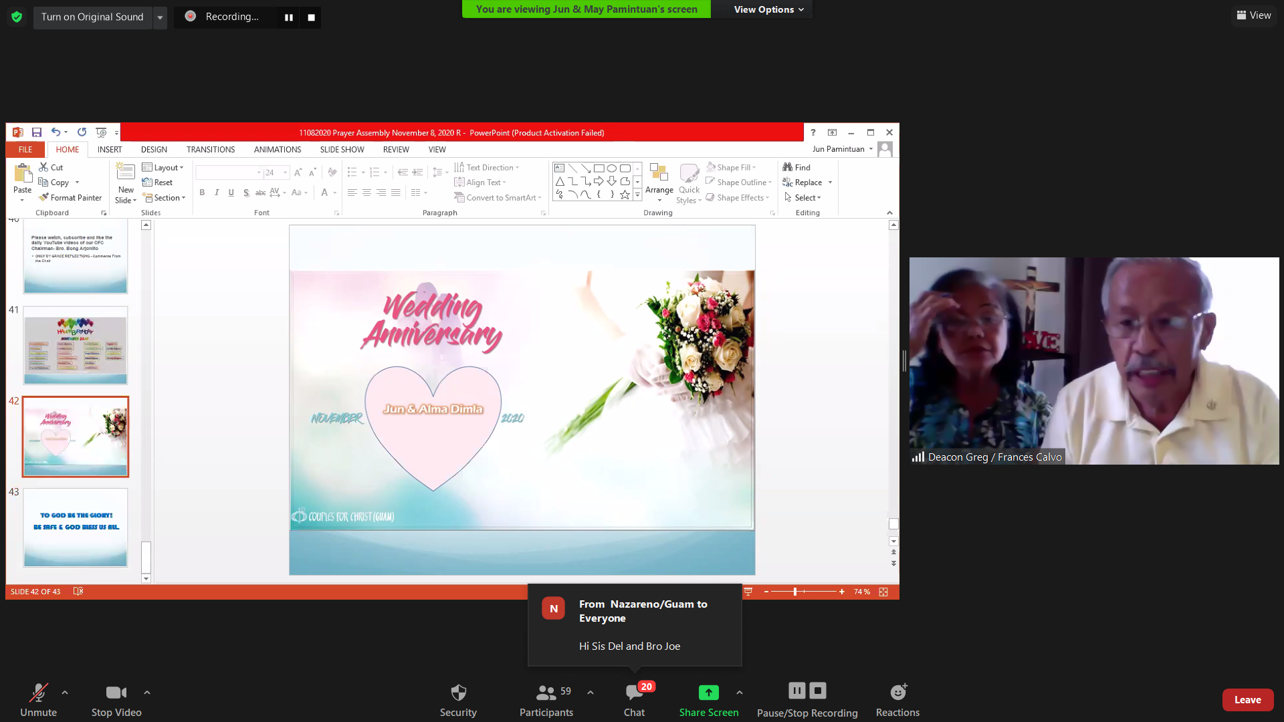The width and height of the screenshot is (1284, 722).
Task: Click the zoom out minus button
Action: [x=766, y=592]
